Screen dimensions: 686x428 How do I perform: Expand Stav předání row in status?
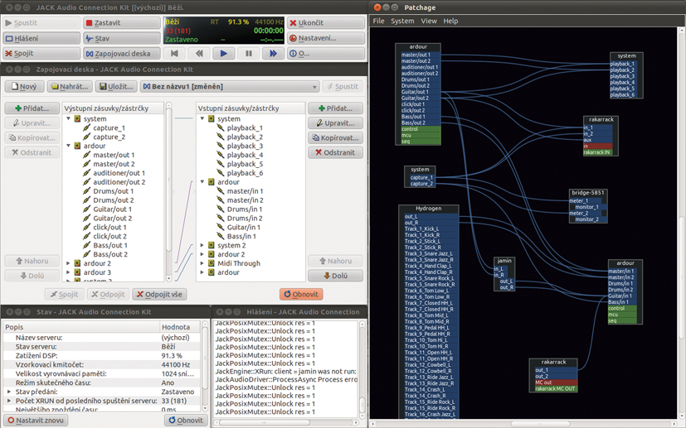9,392
